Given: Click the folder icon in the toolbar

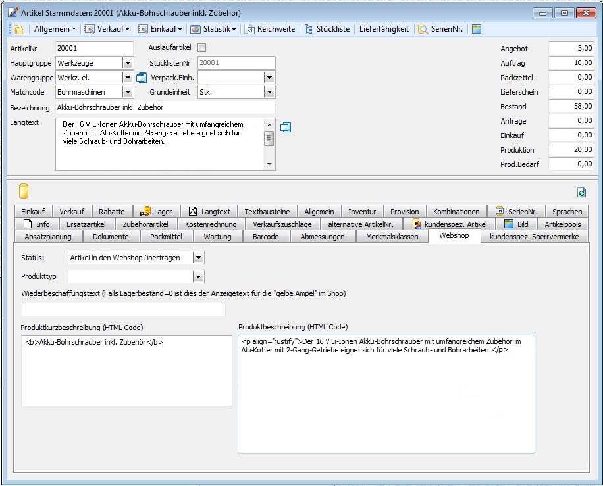Looking at the screenshot, I should click(18, 29).
